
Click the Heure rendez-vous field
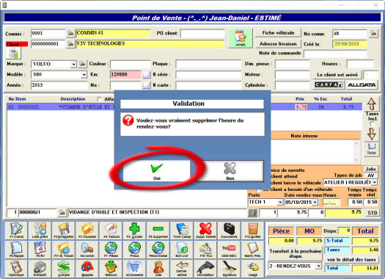tap(331, 203)
